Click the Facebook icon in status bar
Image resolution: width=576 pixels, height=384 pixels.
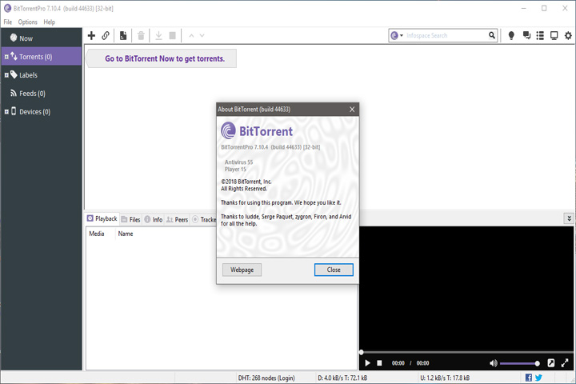pyautogui.click(x=529, y=378)
